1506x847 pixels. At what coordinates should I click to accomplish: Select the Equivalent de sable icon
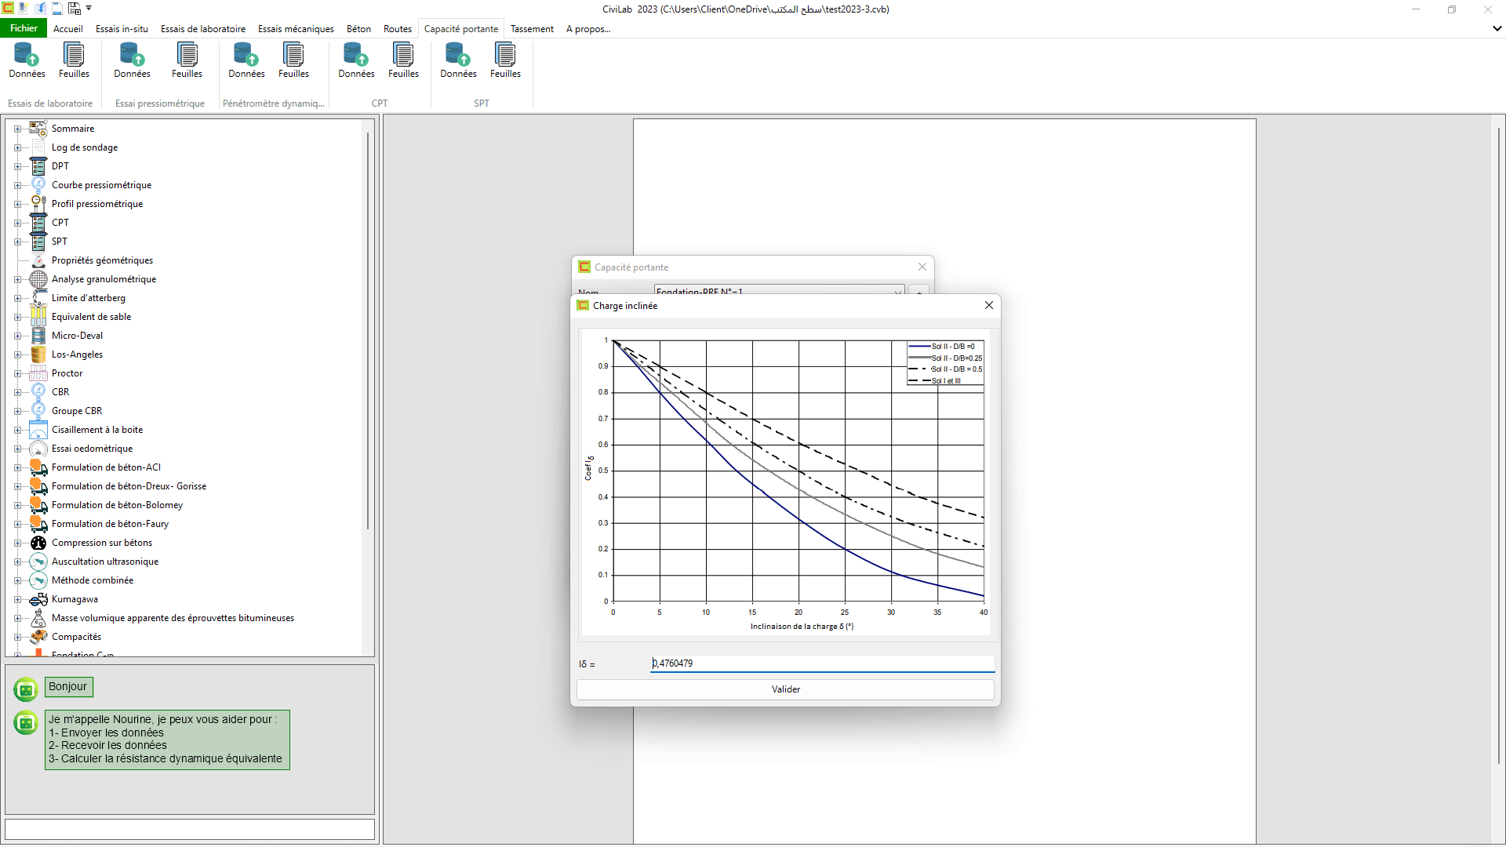(38, 317)
